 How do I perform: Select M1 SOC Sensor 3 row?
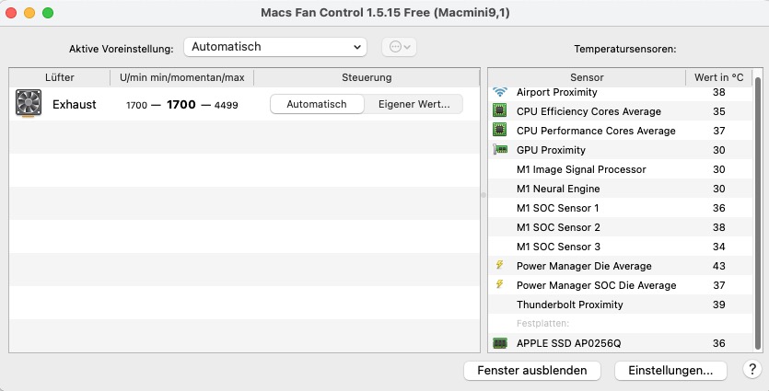pyautogui.click(x=620, y=247)
